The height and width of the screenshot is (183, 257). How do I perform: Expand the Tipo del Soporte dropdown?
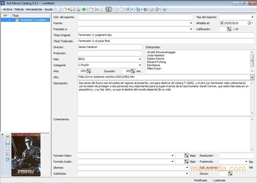pyautogui.click(x=252, y=17)
